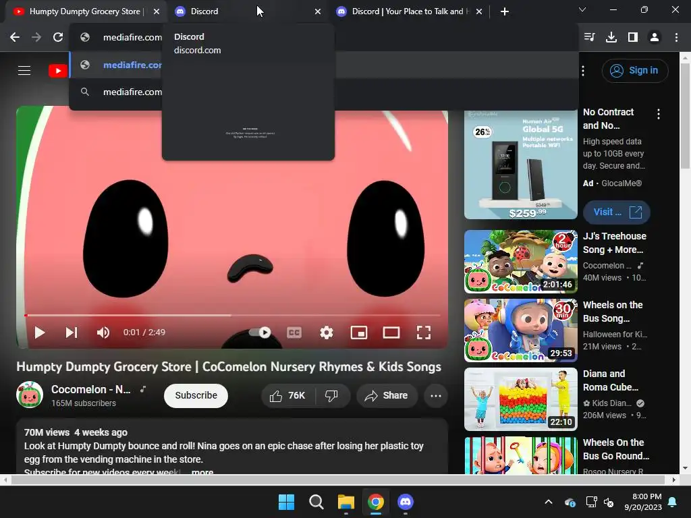Like the video with 76K likes
The width and height of the screenshot is (691, 518).
pos(287,395)
